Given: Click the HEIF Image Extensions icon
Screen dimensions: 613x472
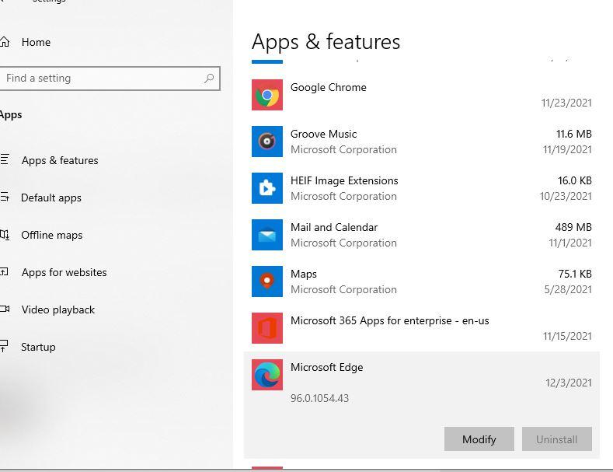Looking at the screenshot, I should coord(267,188).
